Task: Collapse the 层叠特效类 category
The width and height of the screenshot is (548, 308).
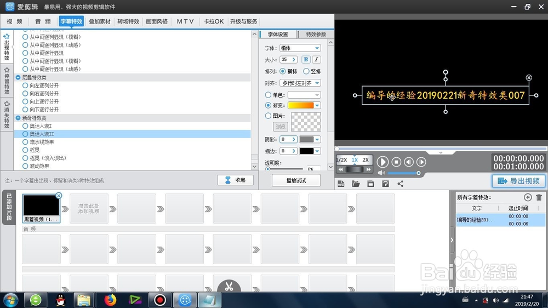Action: tap(18, 77)
